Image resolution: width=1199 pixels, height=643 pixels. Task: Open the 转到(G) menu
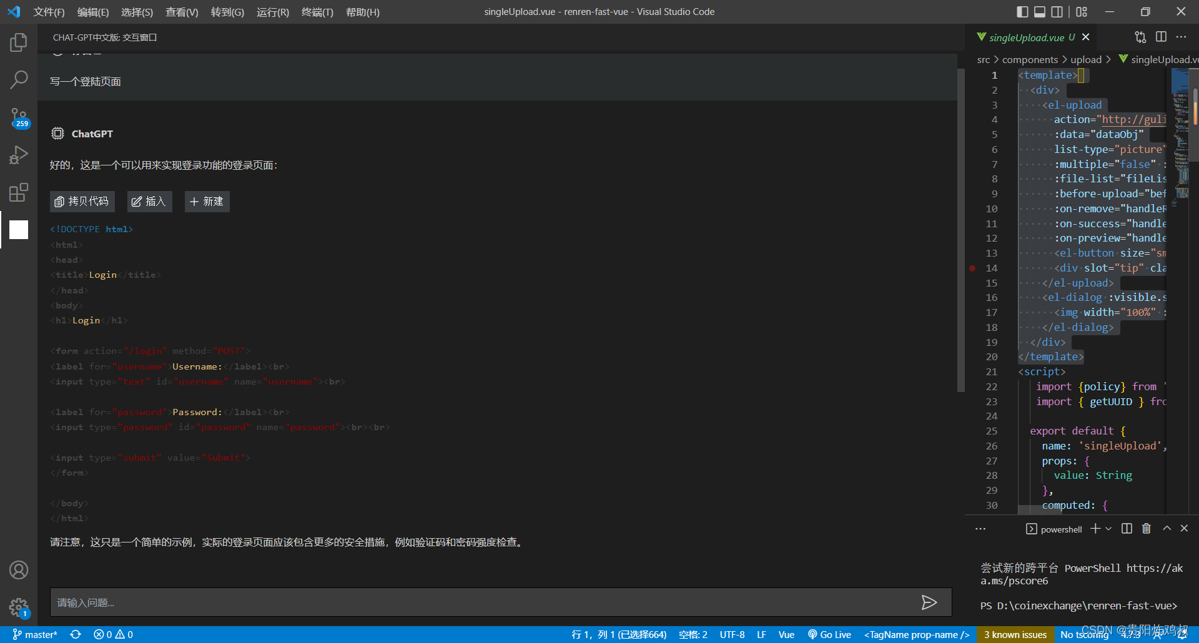[227, 12]
